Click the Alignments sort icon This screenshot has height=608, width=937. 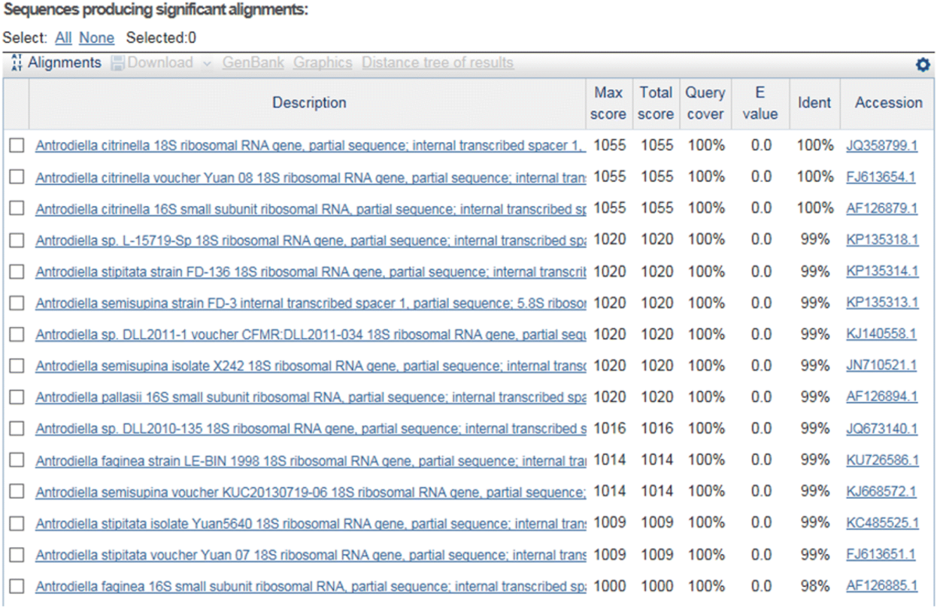pos(16,63)
